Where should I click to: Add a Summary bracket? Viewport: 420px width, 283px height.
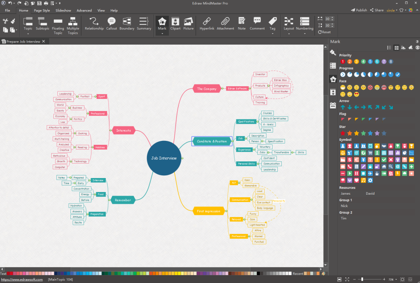(x=144, y=24)
